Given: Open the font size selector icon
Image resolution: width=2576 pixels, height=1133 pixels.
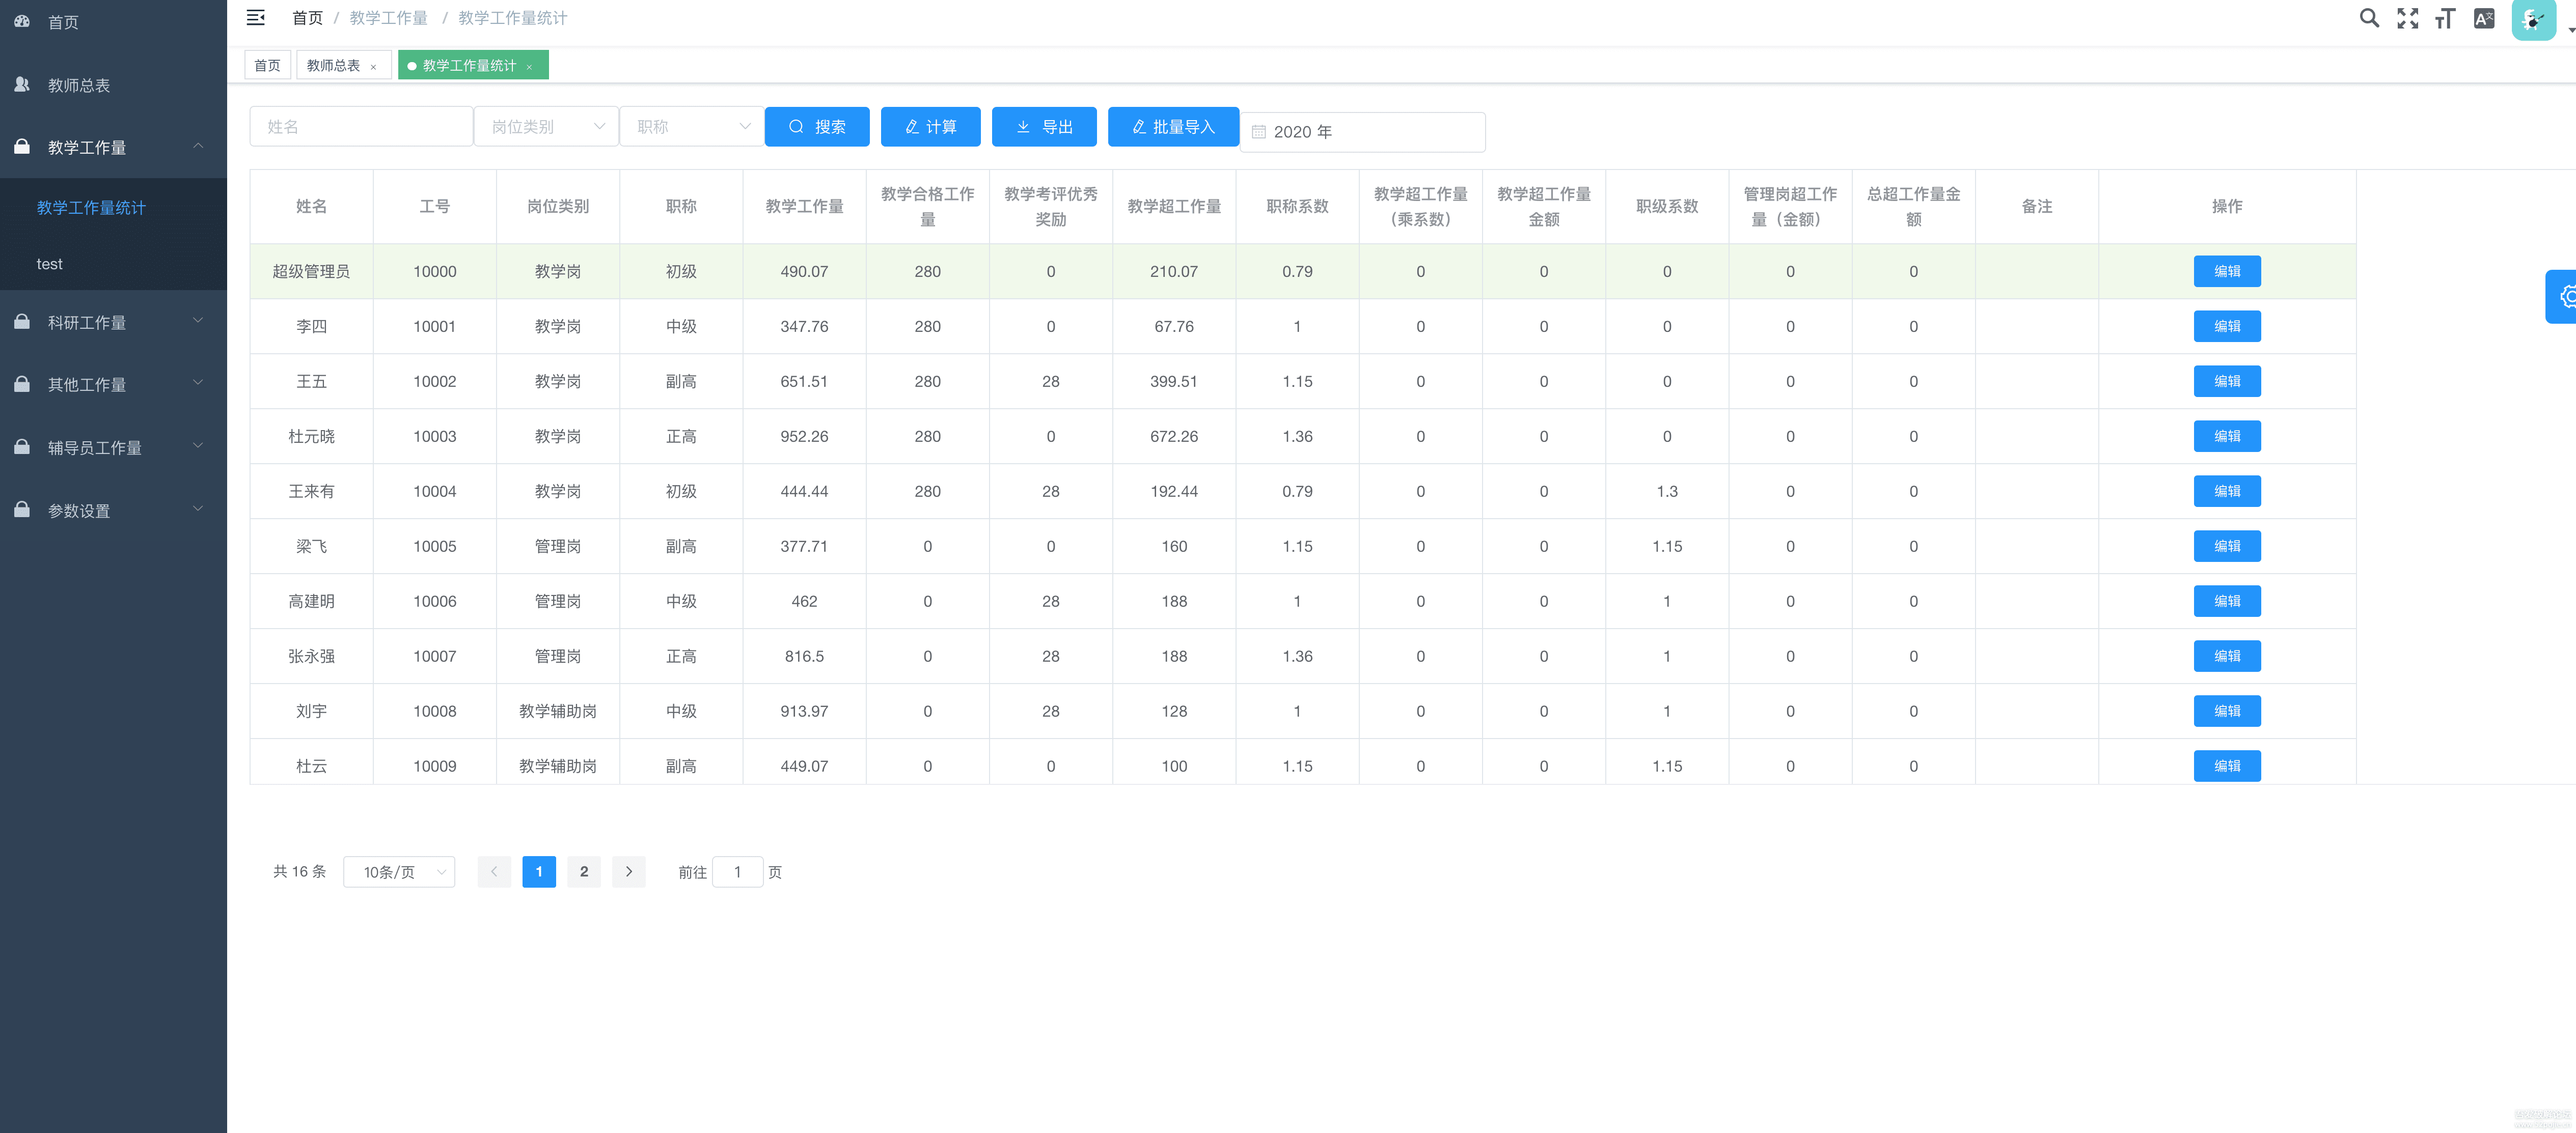Looking at the screenshot, I should 2445,18.
